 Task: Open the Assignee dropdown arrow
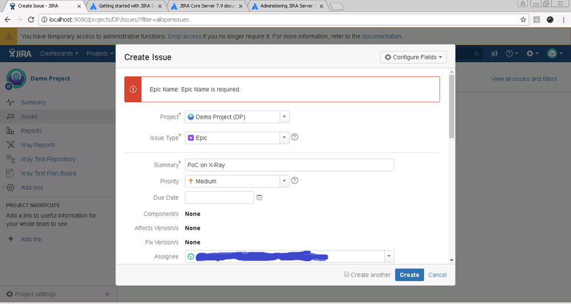(x=389, y=257)
